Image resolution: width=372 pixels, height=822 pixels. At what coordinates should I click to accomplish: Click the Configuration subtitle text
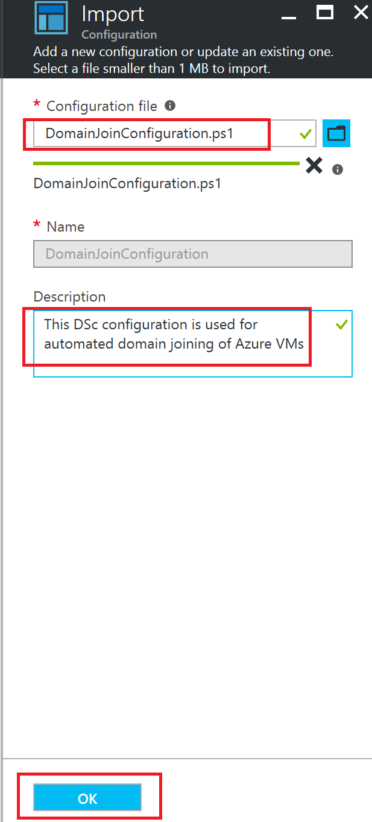pyautogui.click(x=118, y=34)
